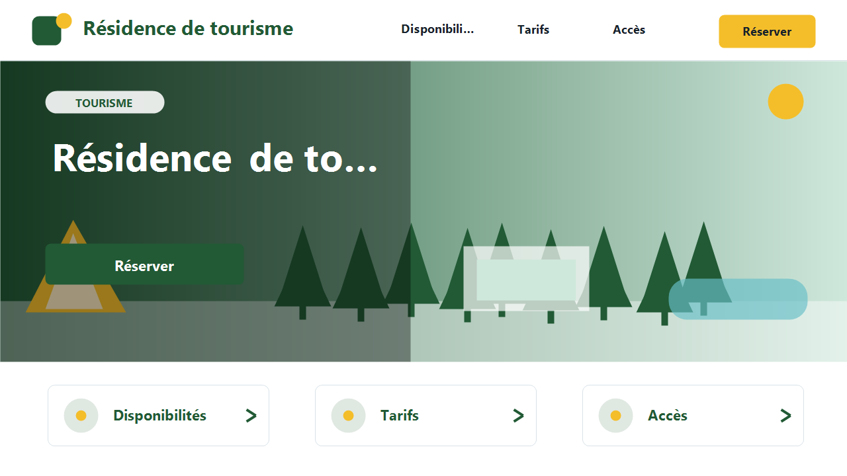Select Accès in the top navigation

(x=629, y=30)
